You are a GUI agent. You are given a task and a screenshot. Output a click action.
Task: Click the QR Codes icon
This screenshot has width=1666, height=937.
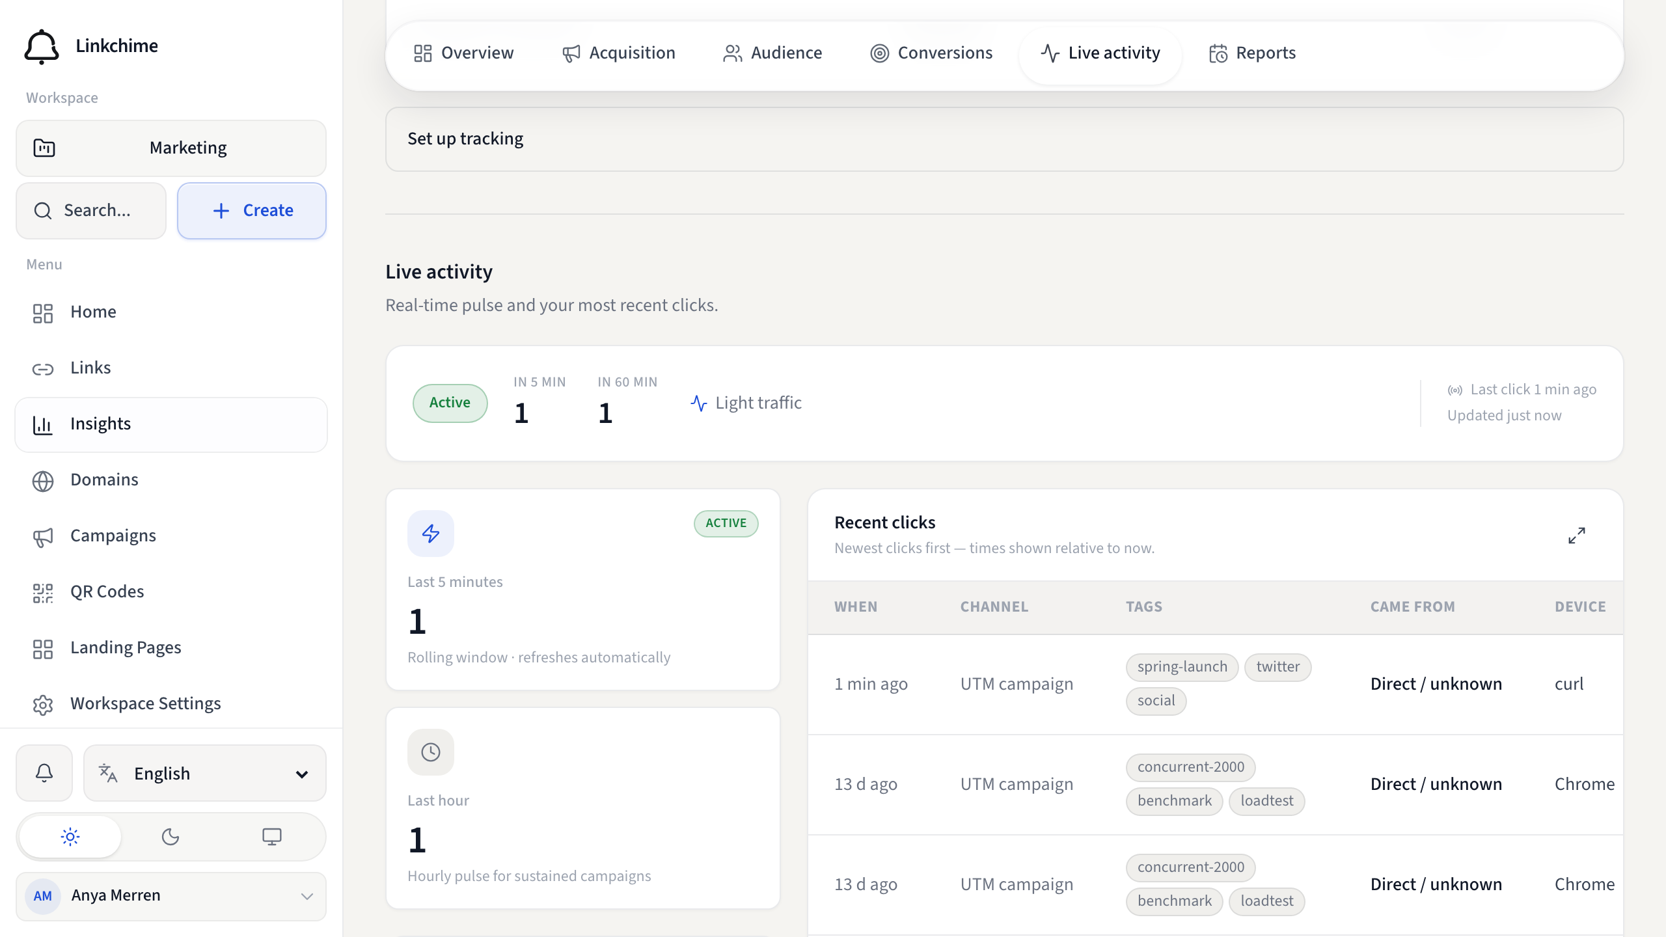pyautogui.click(x=43, y=593)
